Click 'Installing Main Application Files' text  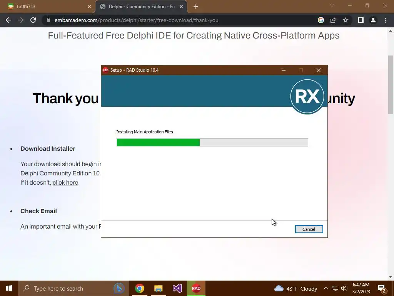coord(145,132)
